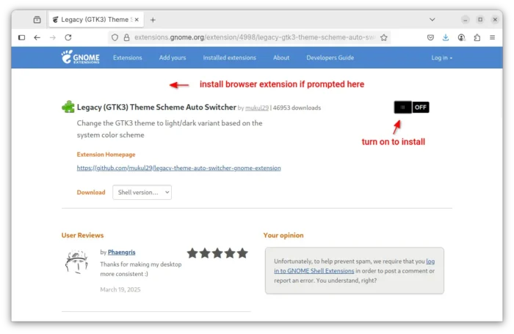Toggle the sidebar icon in toolbar
This screenshot has height=334, width=514.
tap(21, 37)
